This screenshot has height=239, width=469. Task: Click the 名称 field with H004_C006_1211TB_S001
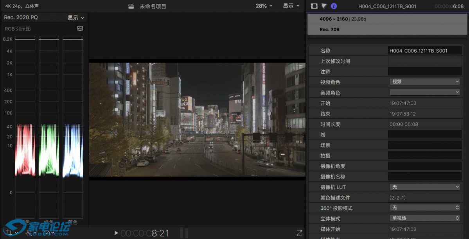click(x=425, y=50)
